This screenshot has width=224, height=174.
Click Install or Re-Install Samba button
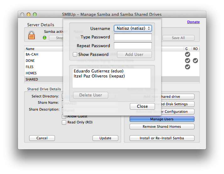162,138
